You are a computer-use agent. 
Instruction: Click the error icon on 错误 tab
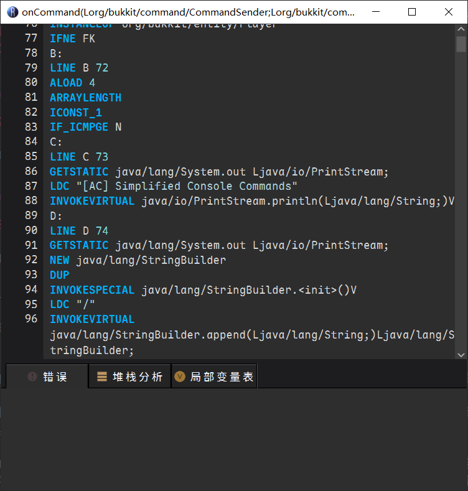click(32, 376)
